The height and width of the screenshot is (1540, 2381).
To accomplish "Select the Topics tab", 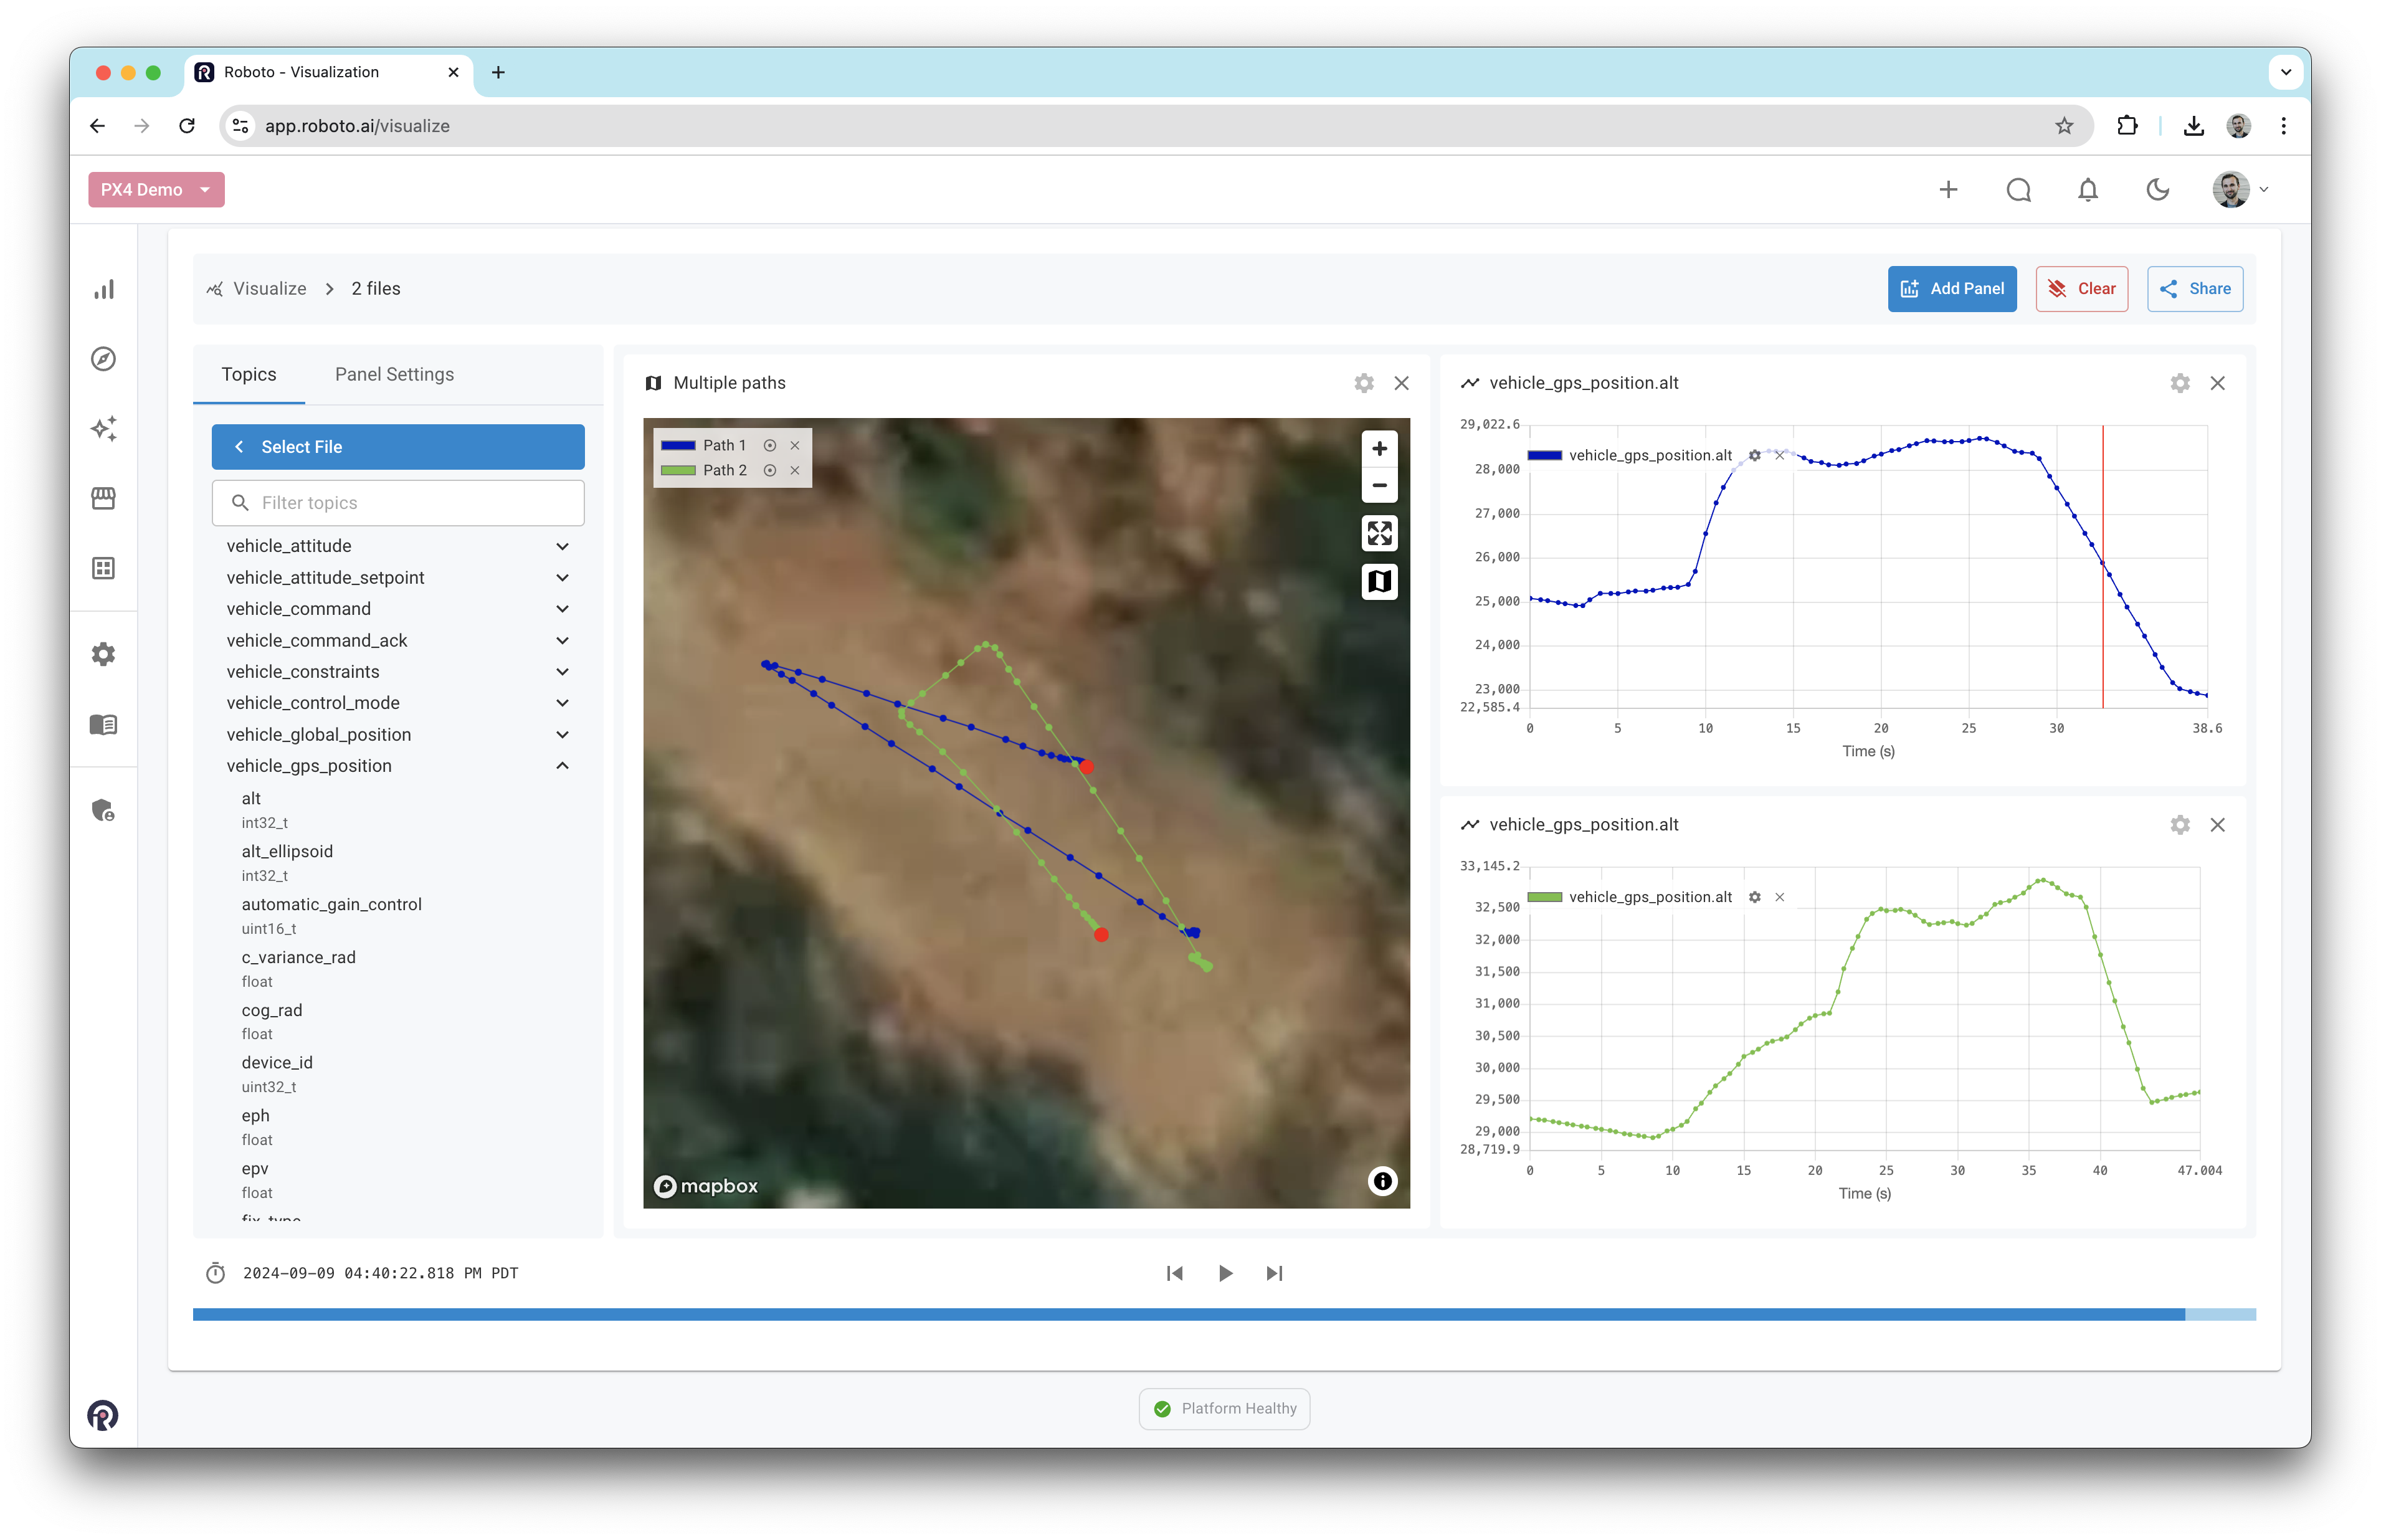I will [249, 374].
